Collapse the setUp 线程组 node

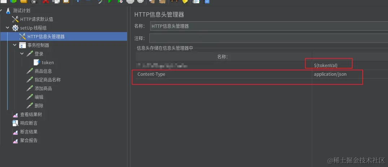pos(8,28)
